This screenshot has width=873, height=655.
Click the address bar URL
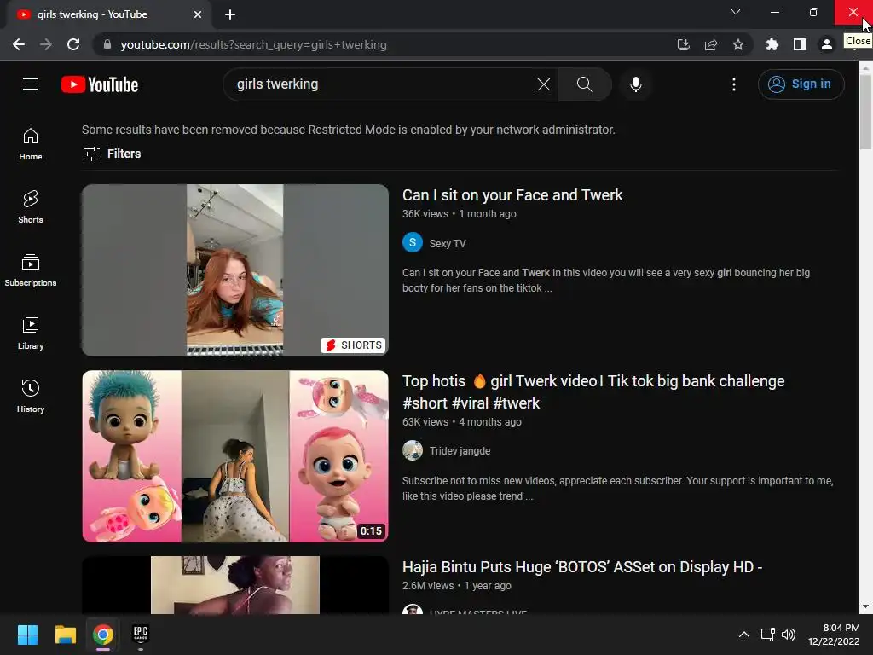pyautogui.click(x=253, y=44)
